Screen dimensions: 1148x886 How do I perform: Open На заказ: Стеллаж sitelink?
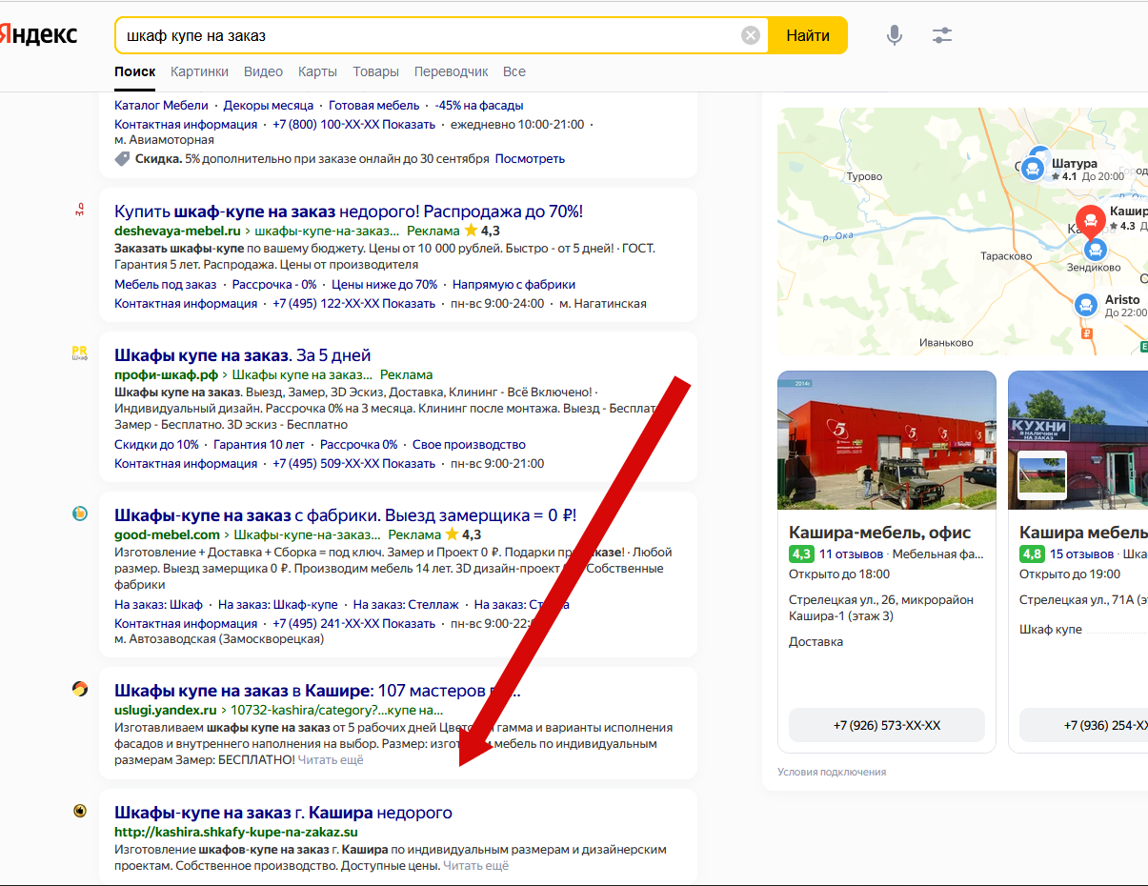406,605
